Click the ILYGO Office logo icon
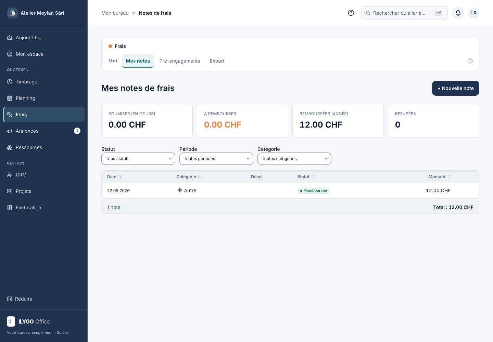Image resolution: width=493 pixels, height=342 pixels. (11, 321)
